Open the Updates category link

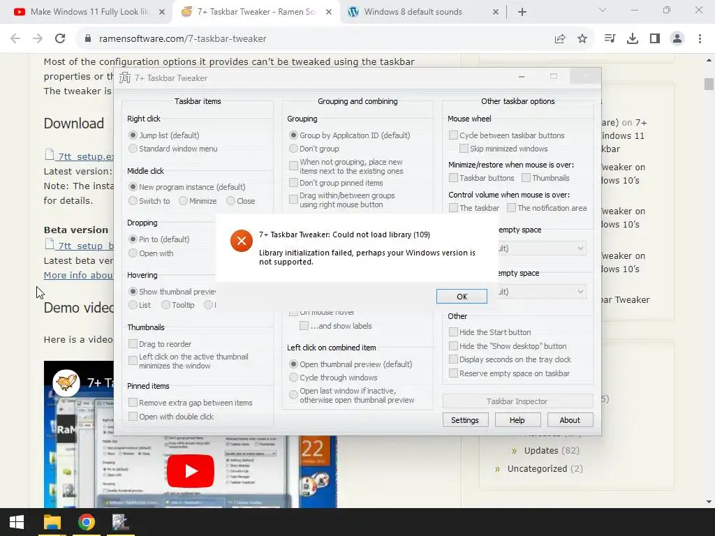pos(541,450)
